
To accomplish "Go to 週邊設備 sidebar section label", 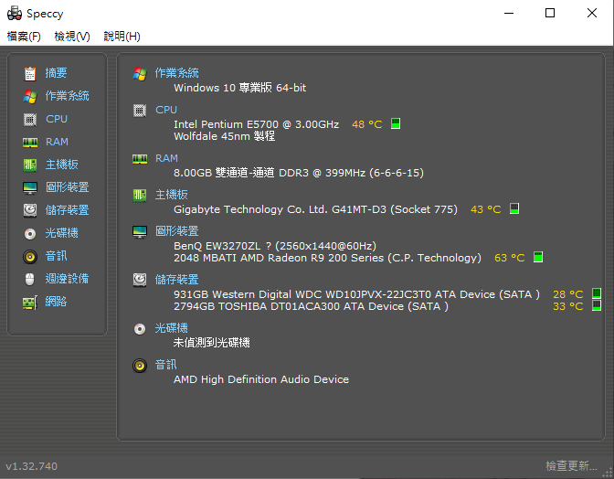I will coord(67,279).
